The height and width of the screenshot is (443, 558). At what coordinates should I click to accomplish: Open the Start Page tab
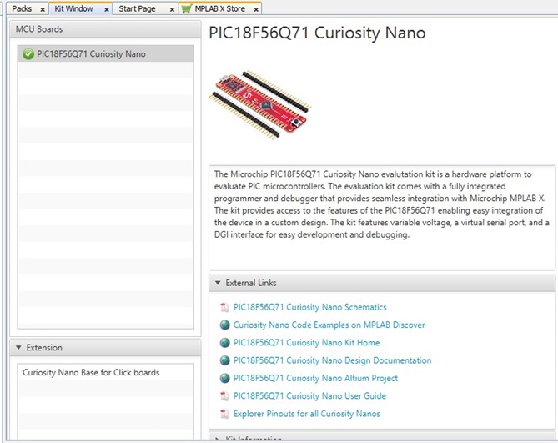[137, 8]
